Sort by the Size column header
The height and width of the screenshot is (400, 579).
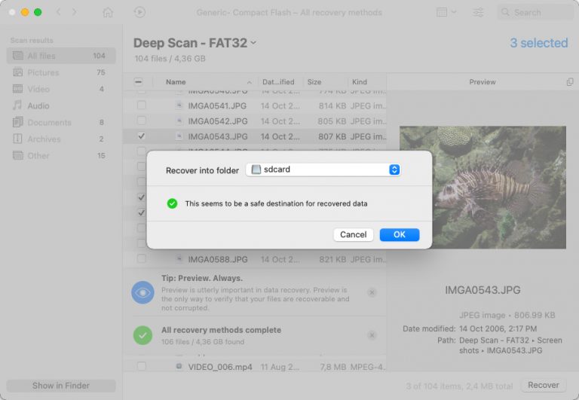pos(314,82)
